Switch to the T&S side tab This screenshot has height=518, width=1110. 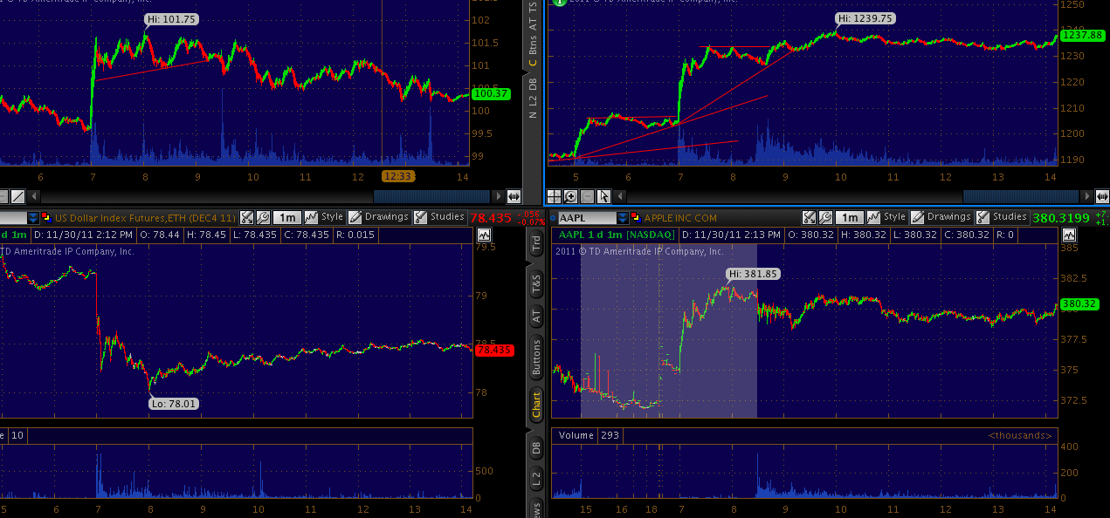pyautogui.click(x=535, y=283)
